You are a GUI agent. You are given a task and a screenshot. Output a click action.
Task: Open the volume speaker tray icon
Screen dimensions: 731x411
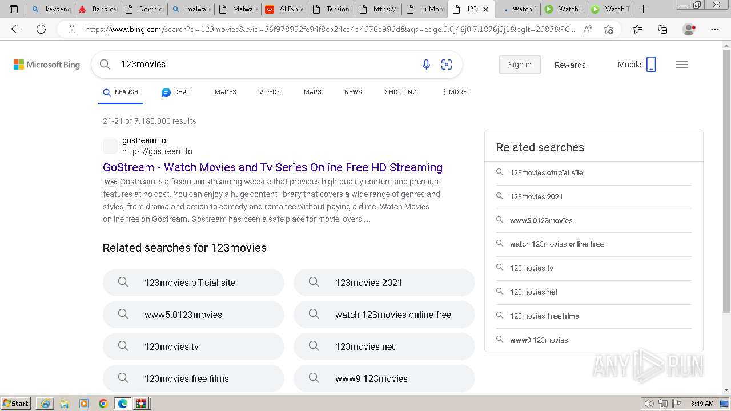click(649, 404)
